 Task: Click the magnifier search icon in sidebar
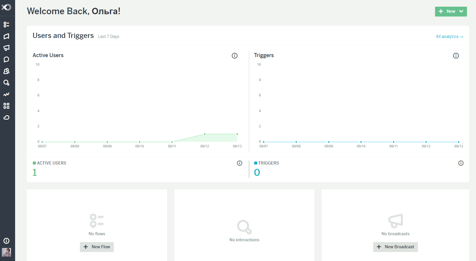[6, 83]
